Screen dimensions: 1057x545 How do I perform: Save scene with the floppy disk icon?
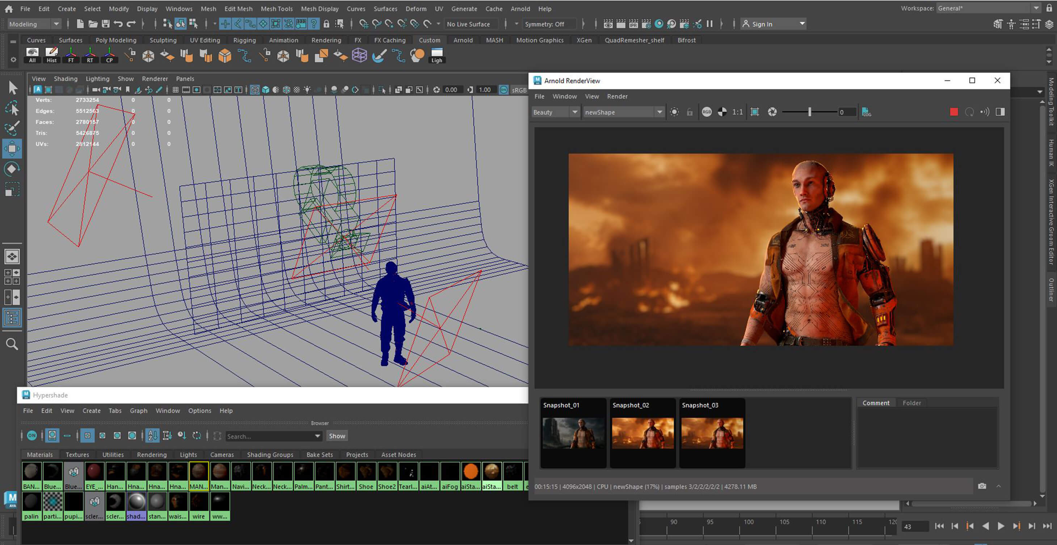click(x=105, y=24)
